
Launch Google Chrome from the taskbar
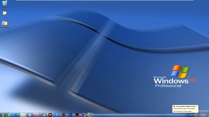43,115
